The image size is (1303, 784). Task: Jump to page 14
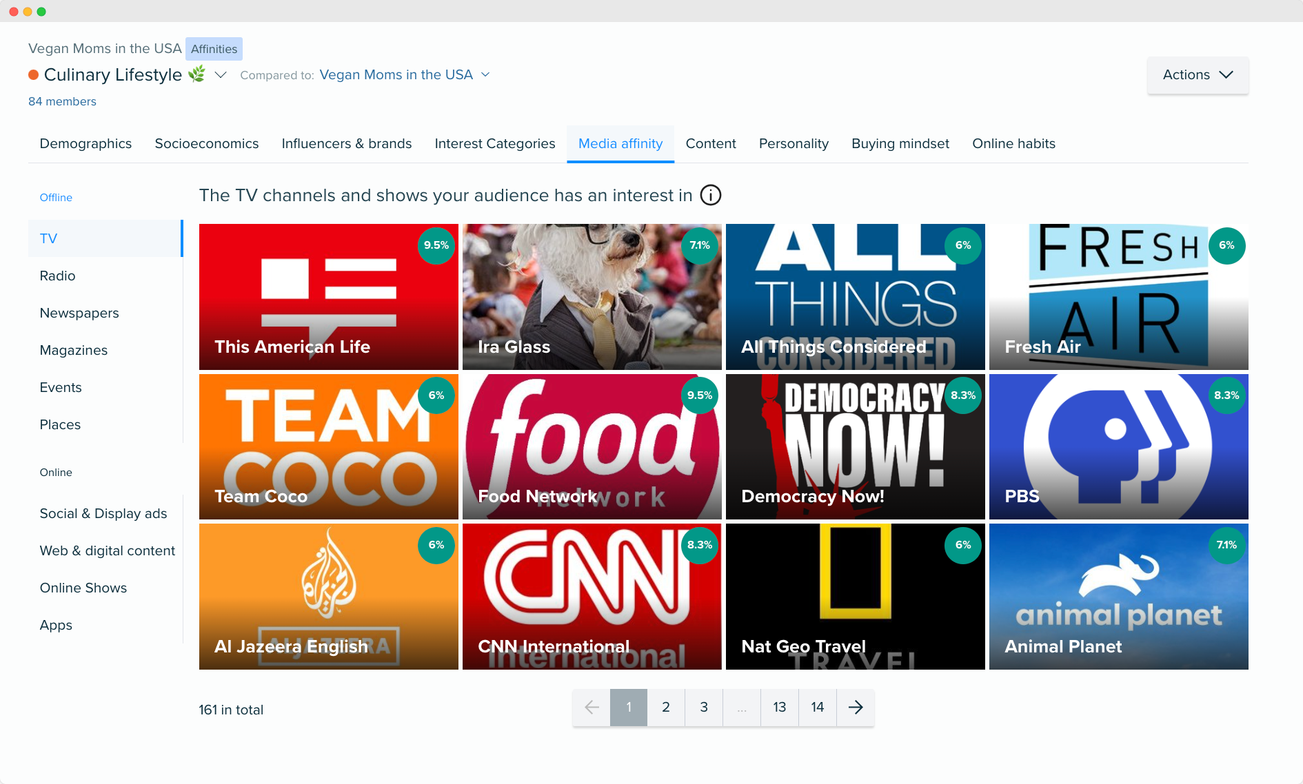click(x=818, y=708)
